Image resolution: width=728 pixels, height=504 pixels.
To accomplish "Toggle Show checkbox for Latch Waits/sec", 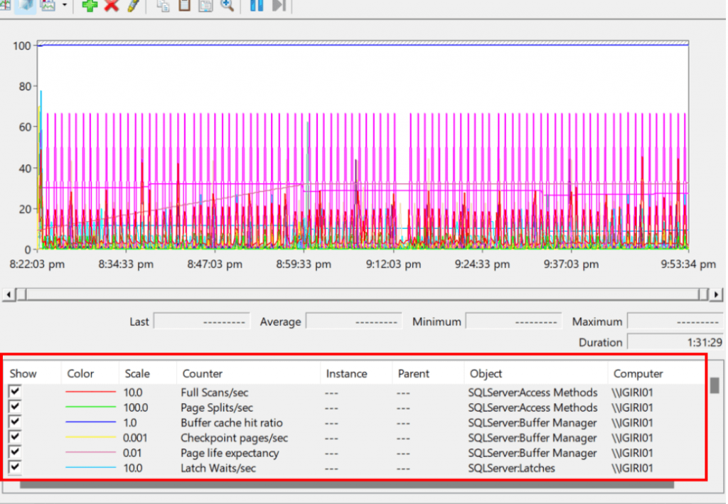I will (15, 467).
